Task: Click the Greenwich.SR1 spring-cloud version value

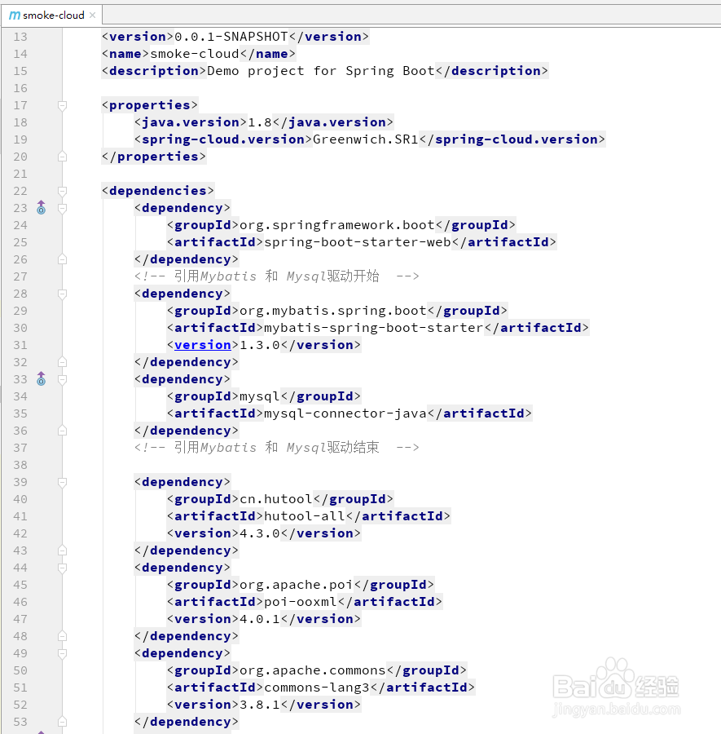Action: (366, 139)
